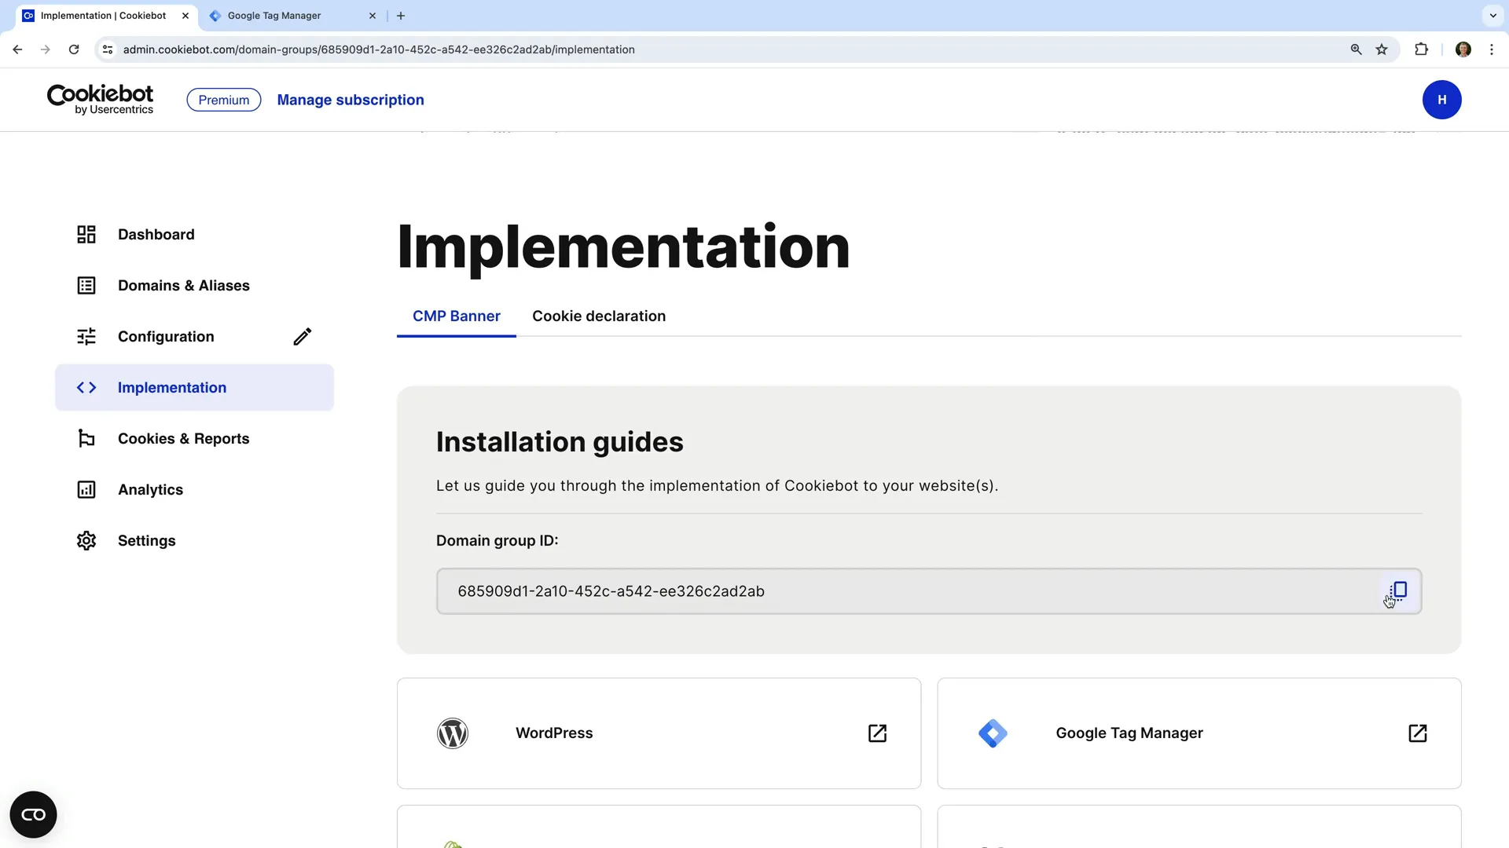Click the WordPress logo
The image size is (1509, 848).
453,733
